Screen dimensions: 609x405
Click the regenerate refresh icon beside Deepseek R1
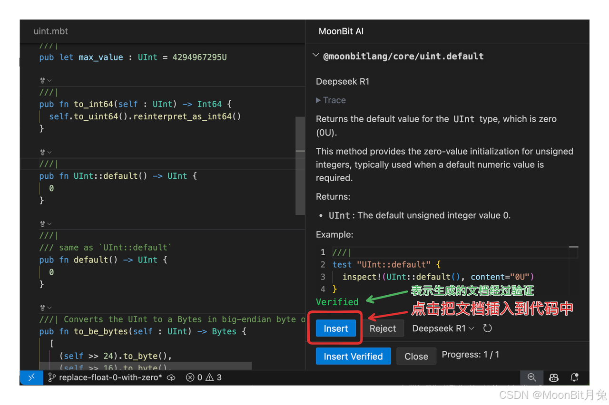point(487,328)
